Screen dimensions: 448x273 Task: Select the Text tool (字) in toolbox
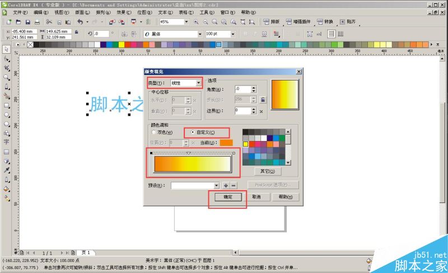[6, 142]
